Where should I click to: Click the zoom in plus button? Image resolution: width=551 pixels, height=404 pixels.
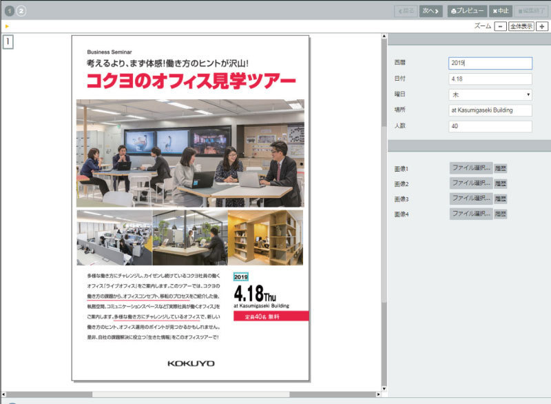click(543, 26)
